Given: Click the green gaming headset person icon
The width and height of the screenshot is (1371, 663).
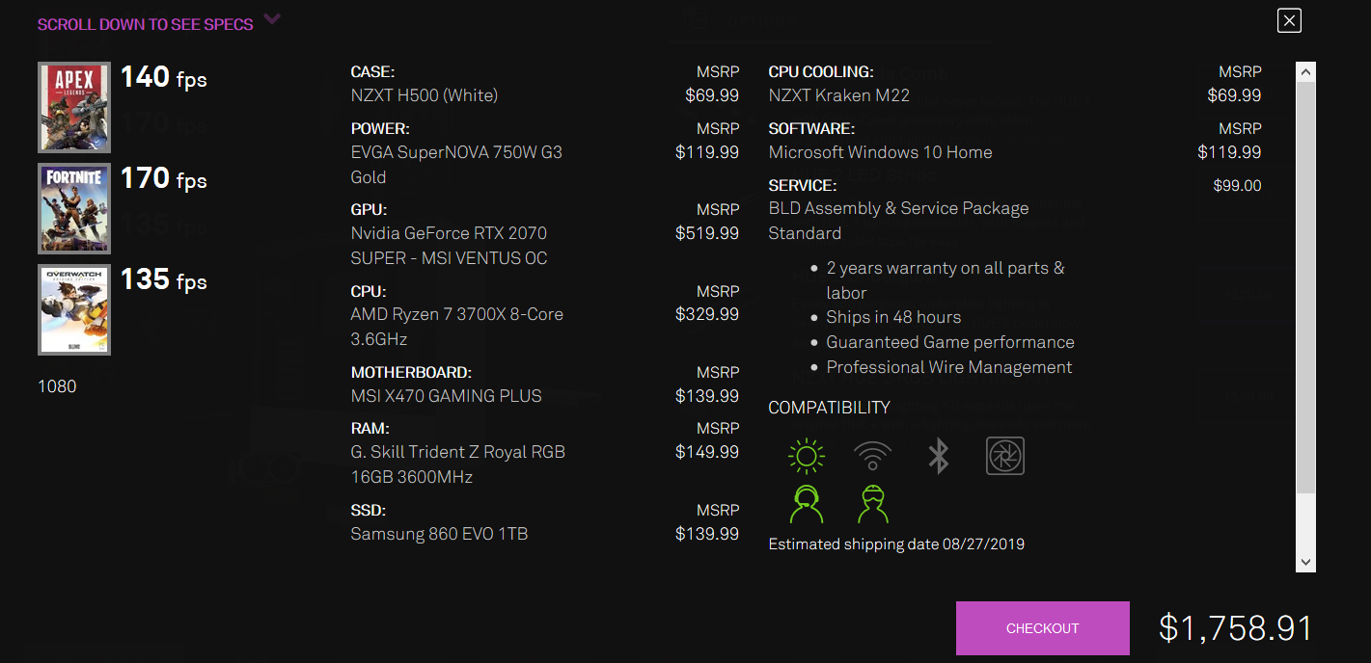Looking at the screenshot, I should pyautogui.click(x=807, y=504).
